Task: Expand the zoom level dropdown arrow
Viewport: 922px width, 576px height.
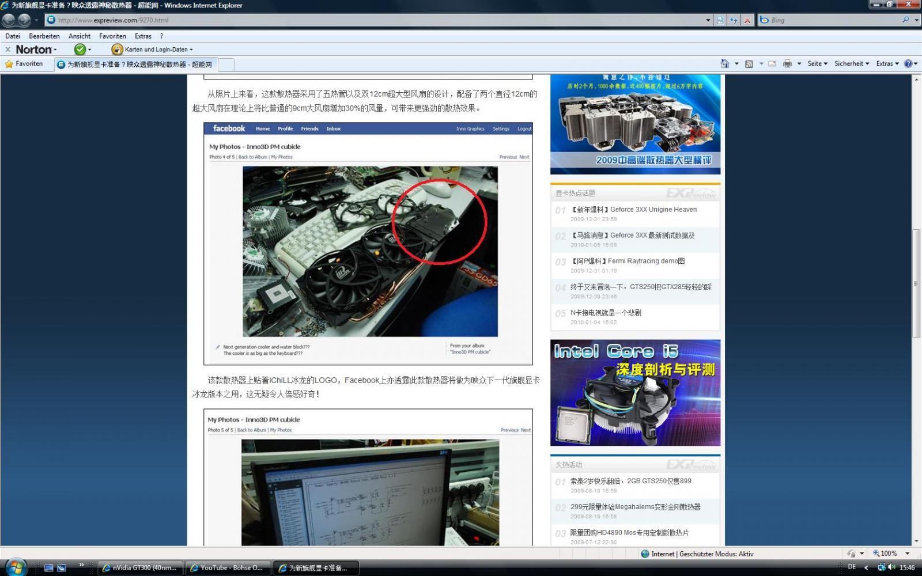Action: (908, 554)
